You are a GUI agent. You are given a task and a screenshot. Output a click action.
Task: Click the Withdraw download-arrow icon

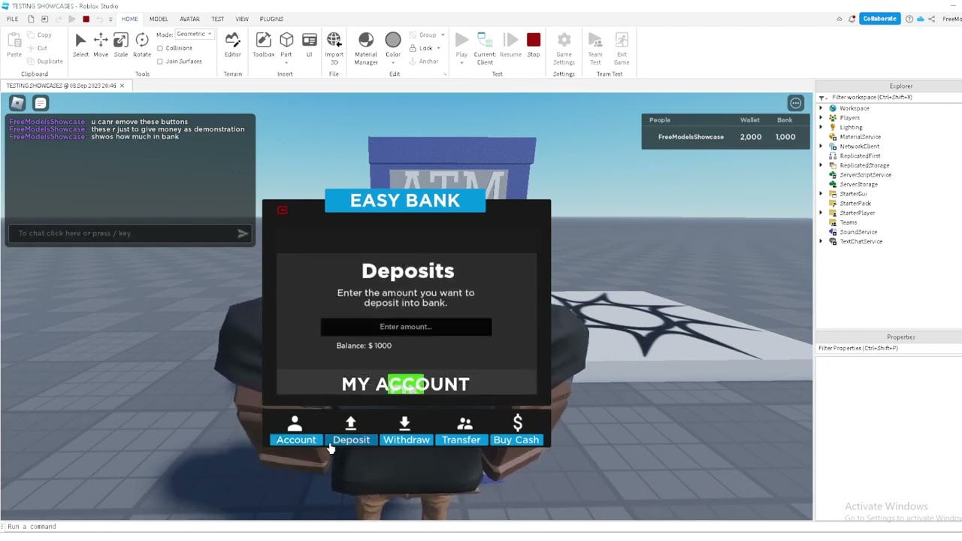[x=405, y=423]
